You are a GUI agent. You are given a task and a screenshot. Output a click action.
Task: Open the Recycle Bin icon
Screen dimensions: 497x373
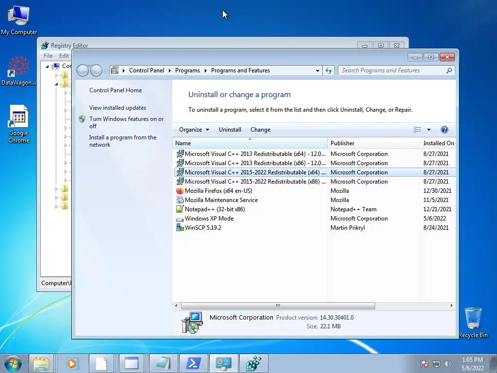click(x=473, y=322)
